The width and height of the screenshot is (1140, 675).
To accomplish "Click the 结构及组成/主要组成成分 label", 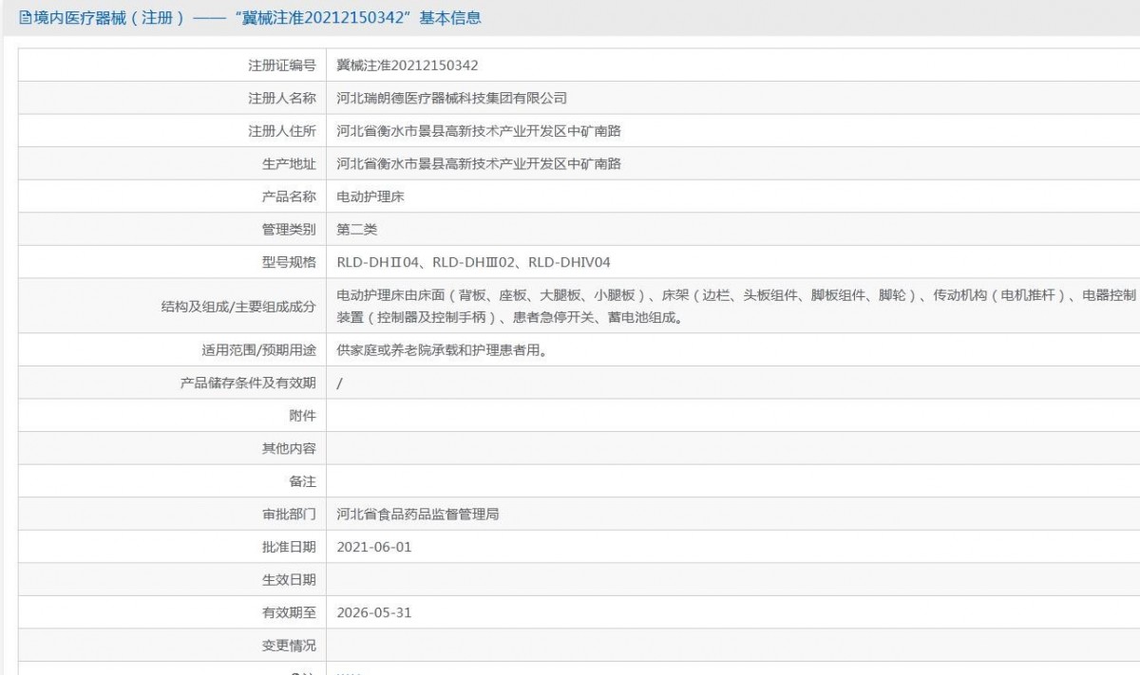I will click(239, 306).
